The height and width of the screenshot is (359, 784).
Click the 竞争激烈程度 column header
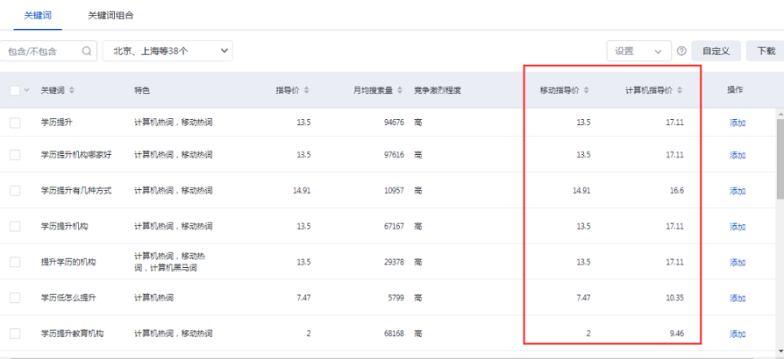click(x=437, y=90)
